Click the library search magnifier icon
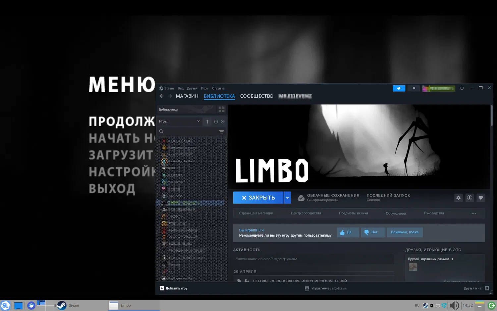 pos(161,131)
